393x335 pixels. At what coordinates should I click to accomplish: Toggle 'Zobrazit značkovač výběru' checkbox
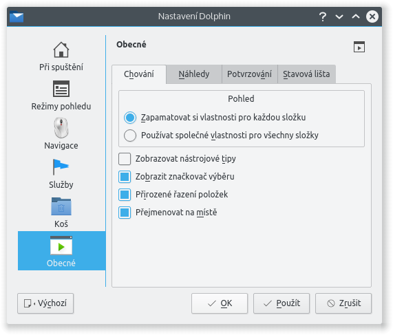click(176, 177)
